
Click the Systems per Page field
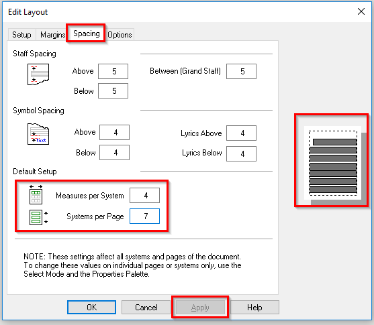tap(145, 216)
